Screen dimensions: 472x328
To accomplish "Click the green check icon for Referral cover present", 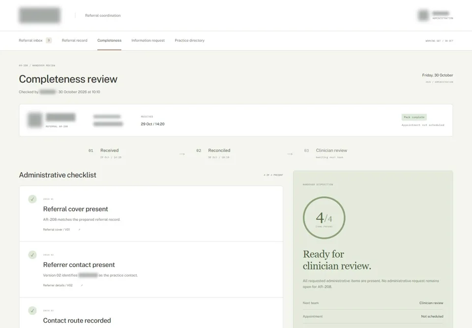I will [32, 199].
